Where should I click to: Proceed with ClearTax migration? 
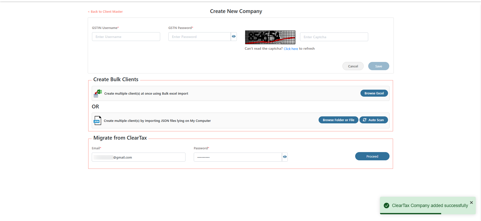coord(372,156)
